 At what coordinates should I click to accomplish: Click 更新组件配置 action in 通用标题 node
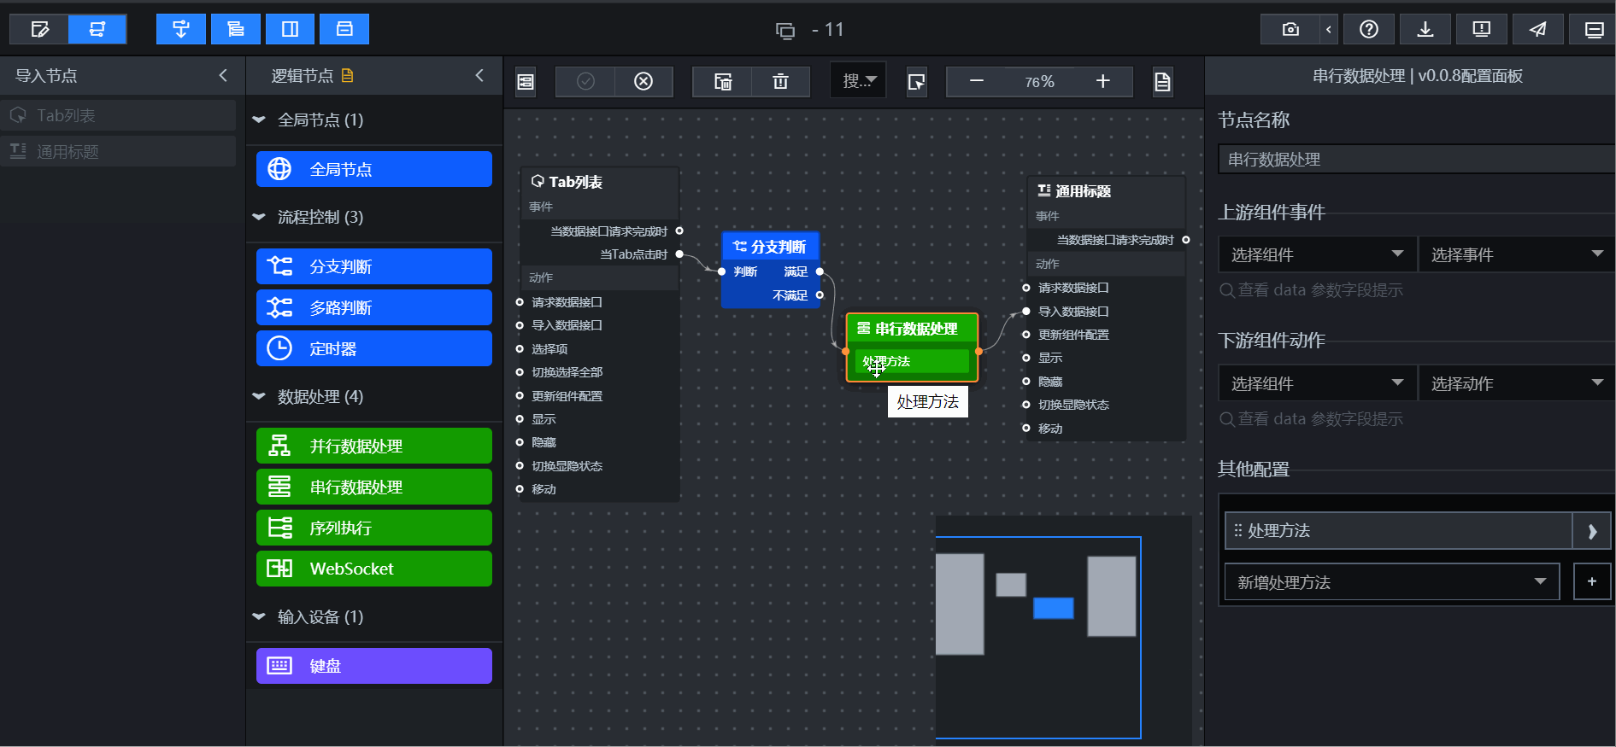pyautogui.click(x=1073, y=335)
